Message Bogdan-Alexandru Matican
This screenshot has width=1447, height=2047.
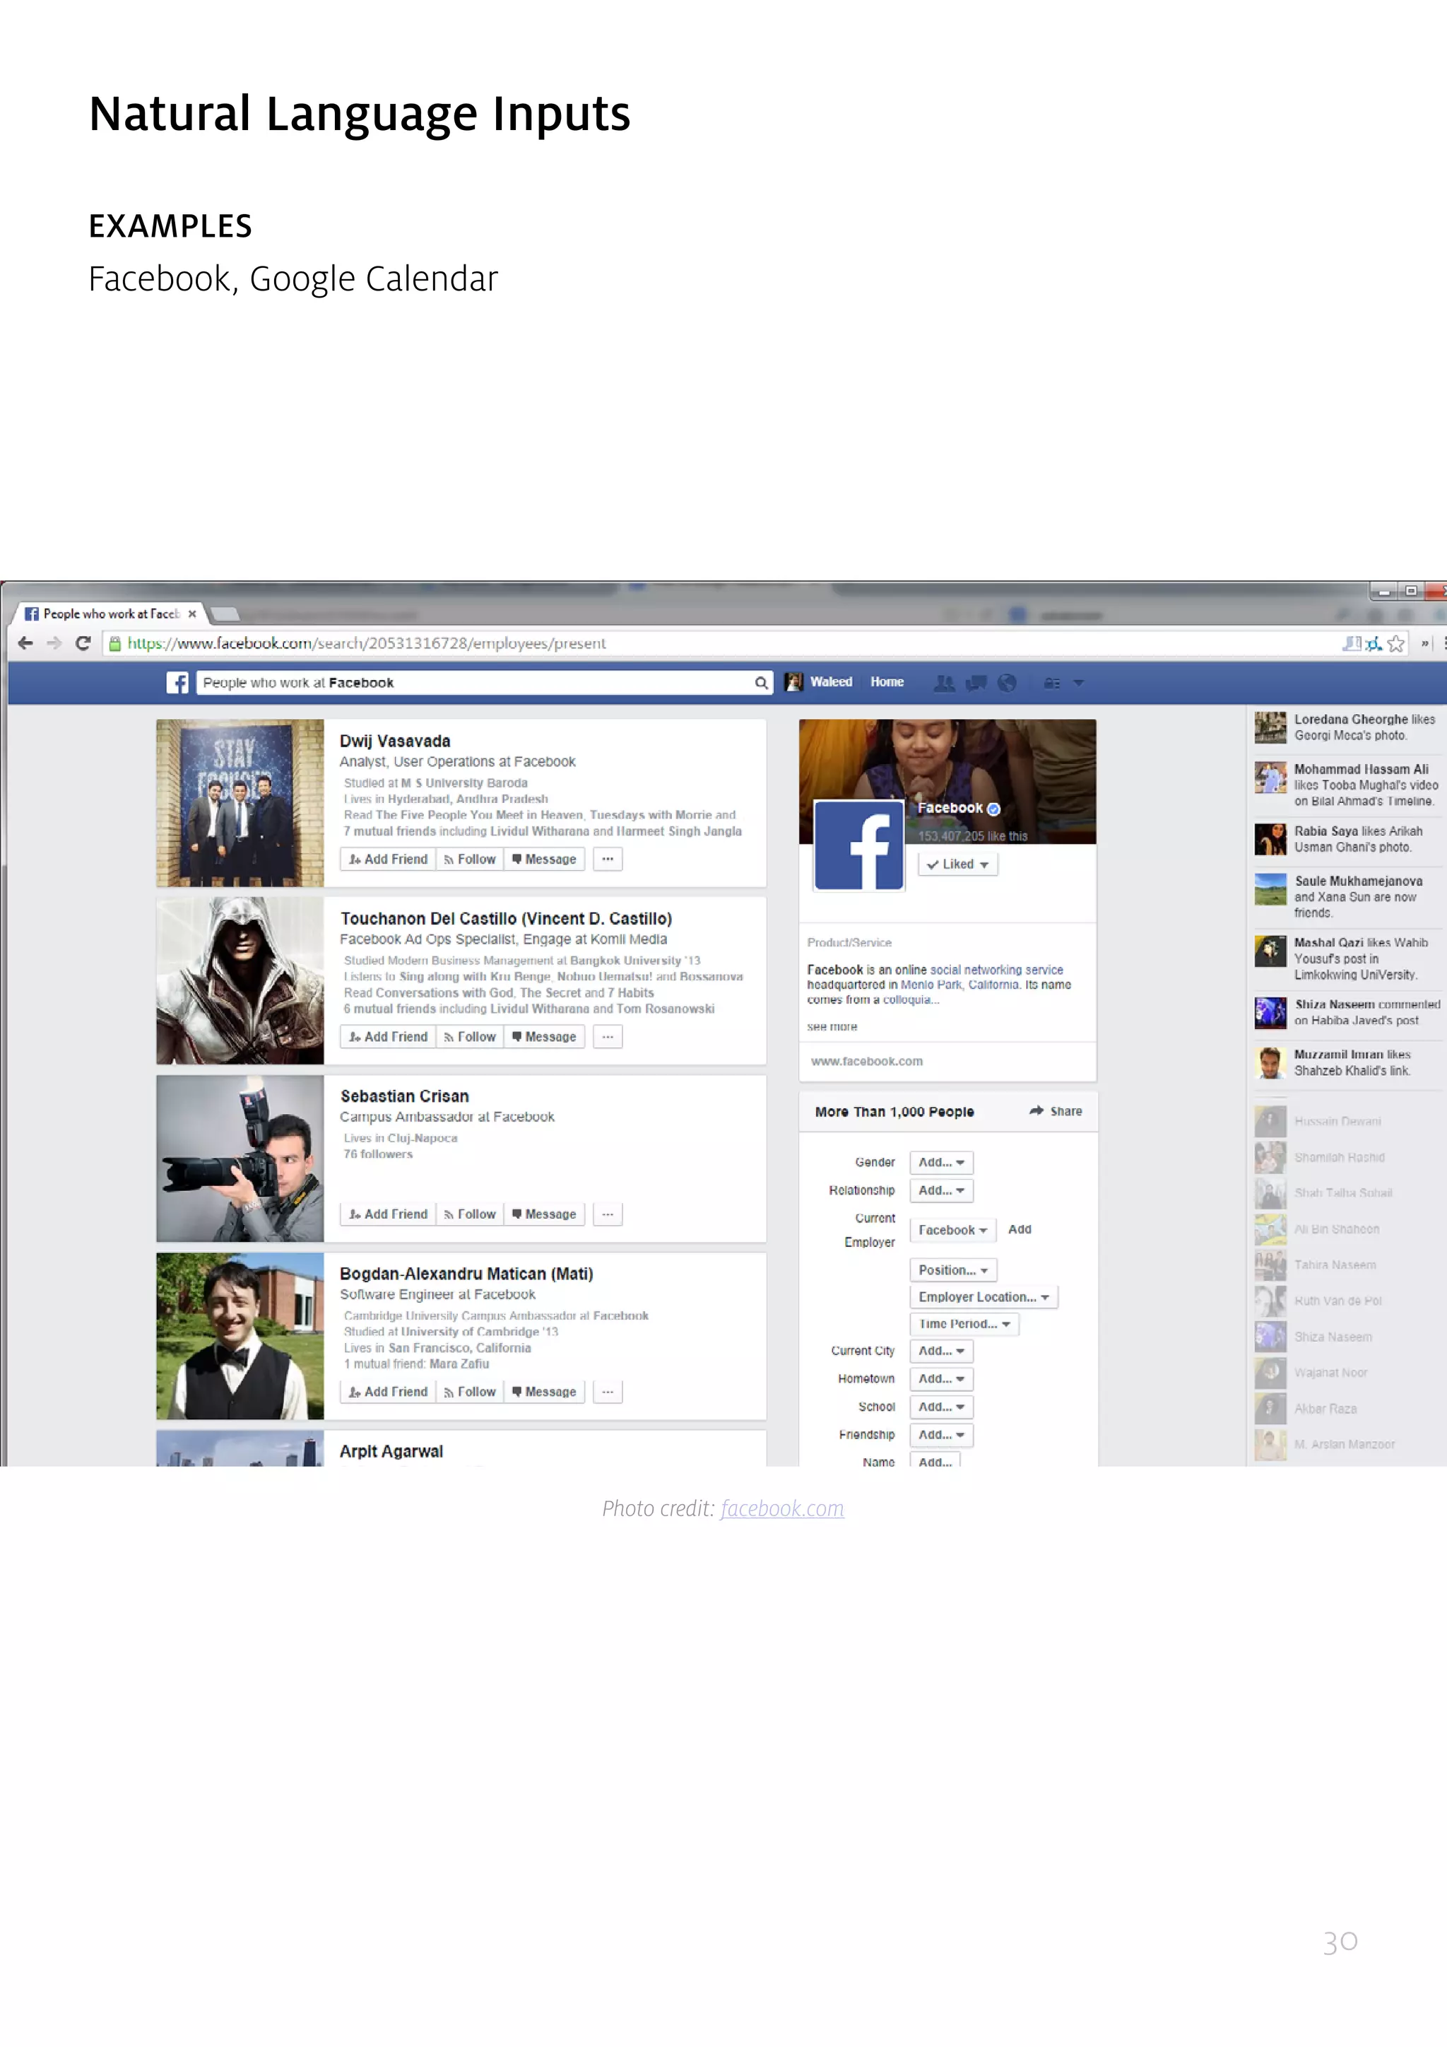(543, 1392)
